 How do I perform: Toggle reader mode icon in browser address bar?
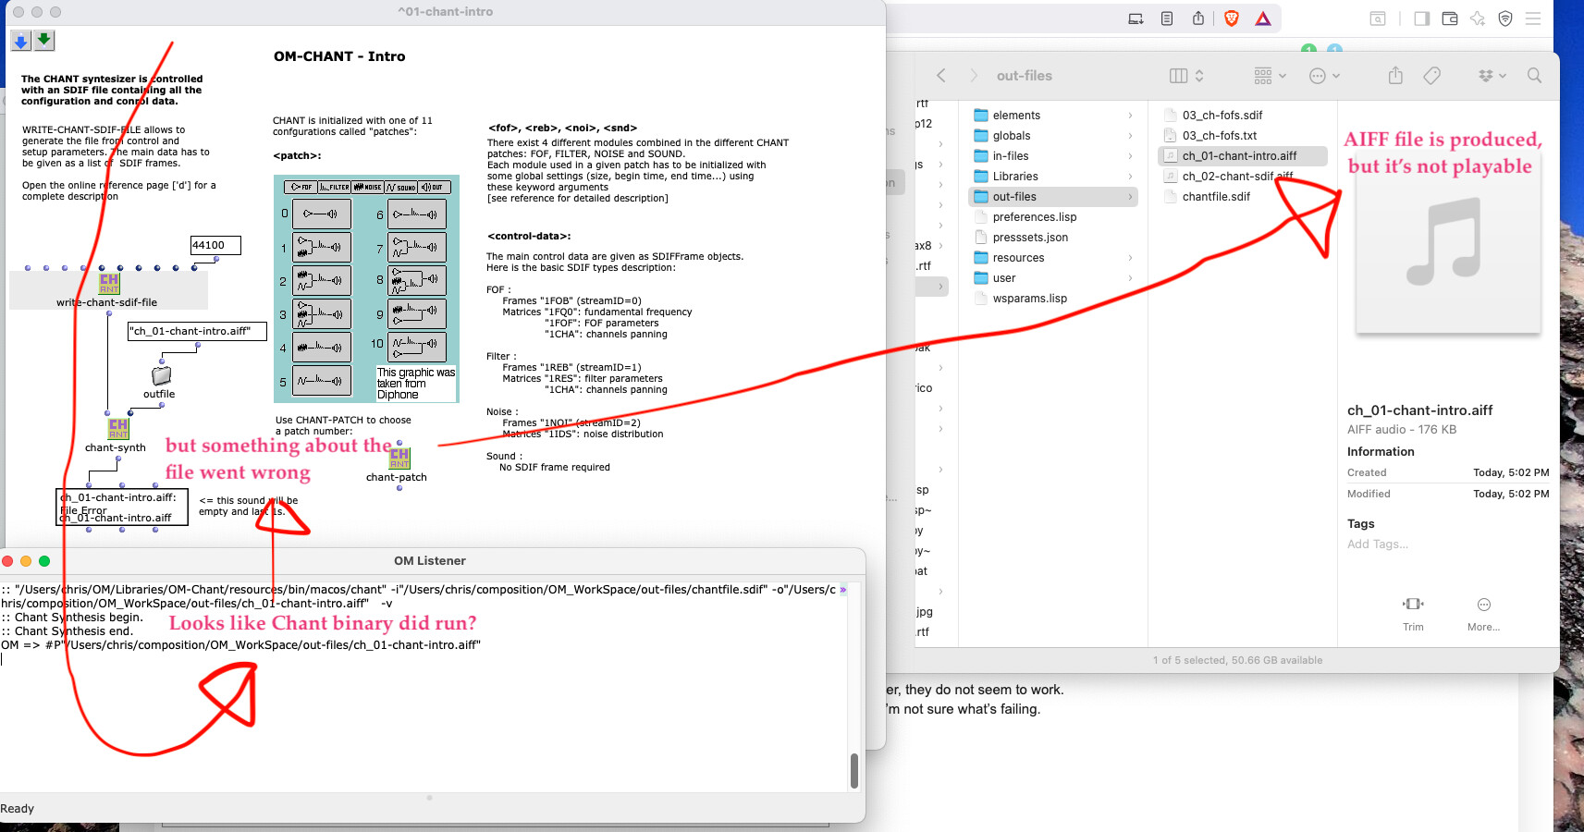click(x=1167, y=18)
